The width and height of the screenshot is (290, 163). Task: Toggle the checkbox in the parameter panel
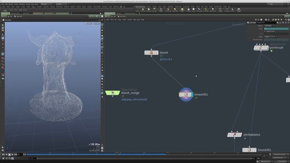[265, 31]
